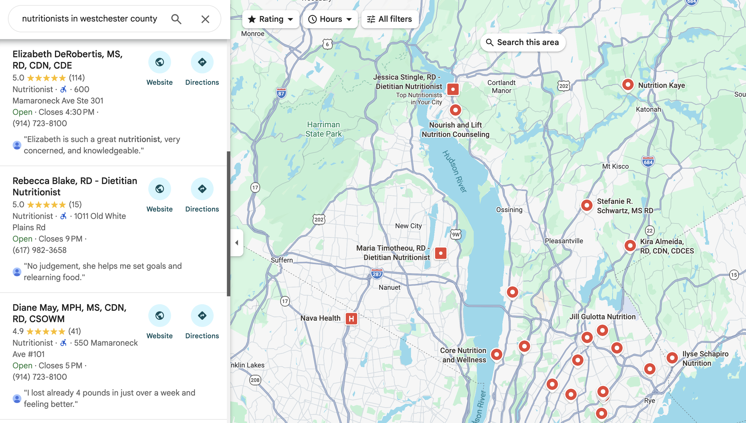Click the Suffern town label
746x423 pixels.
[282, 260]
